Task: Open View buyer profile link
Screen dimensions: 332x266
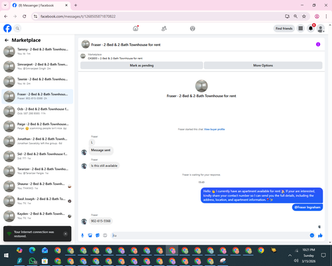Action: [x=214, y=129]
